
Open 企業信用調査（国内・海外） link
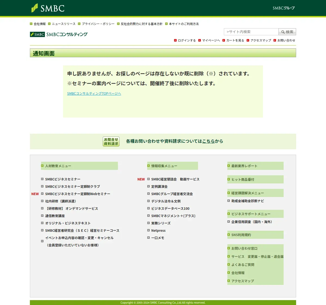point(253,222)
